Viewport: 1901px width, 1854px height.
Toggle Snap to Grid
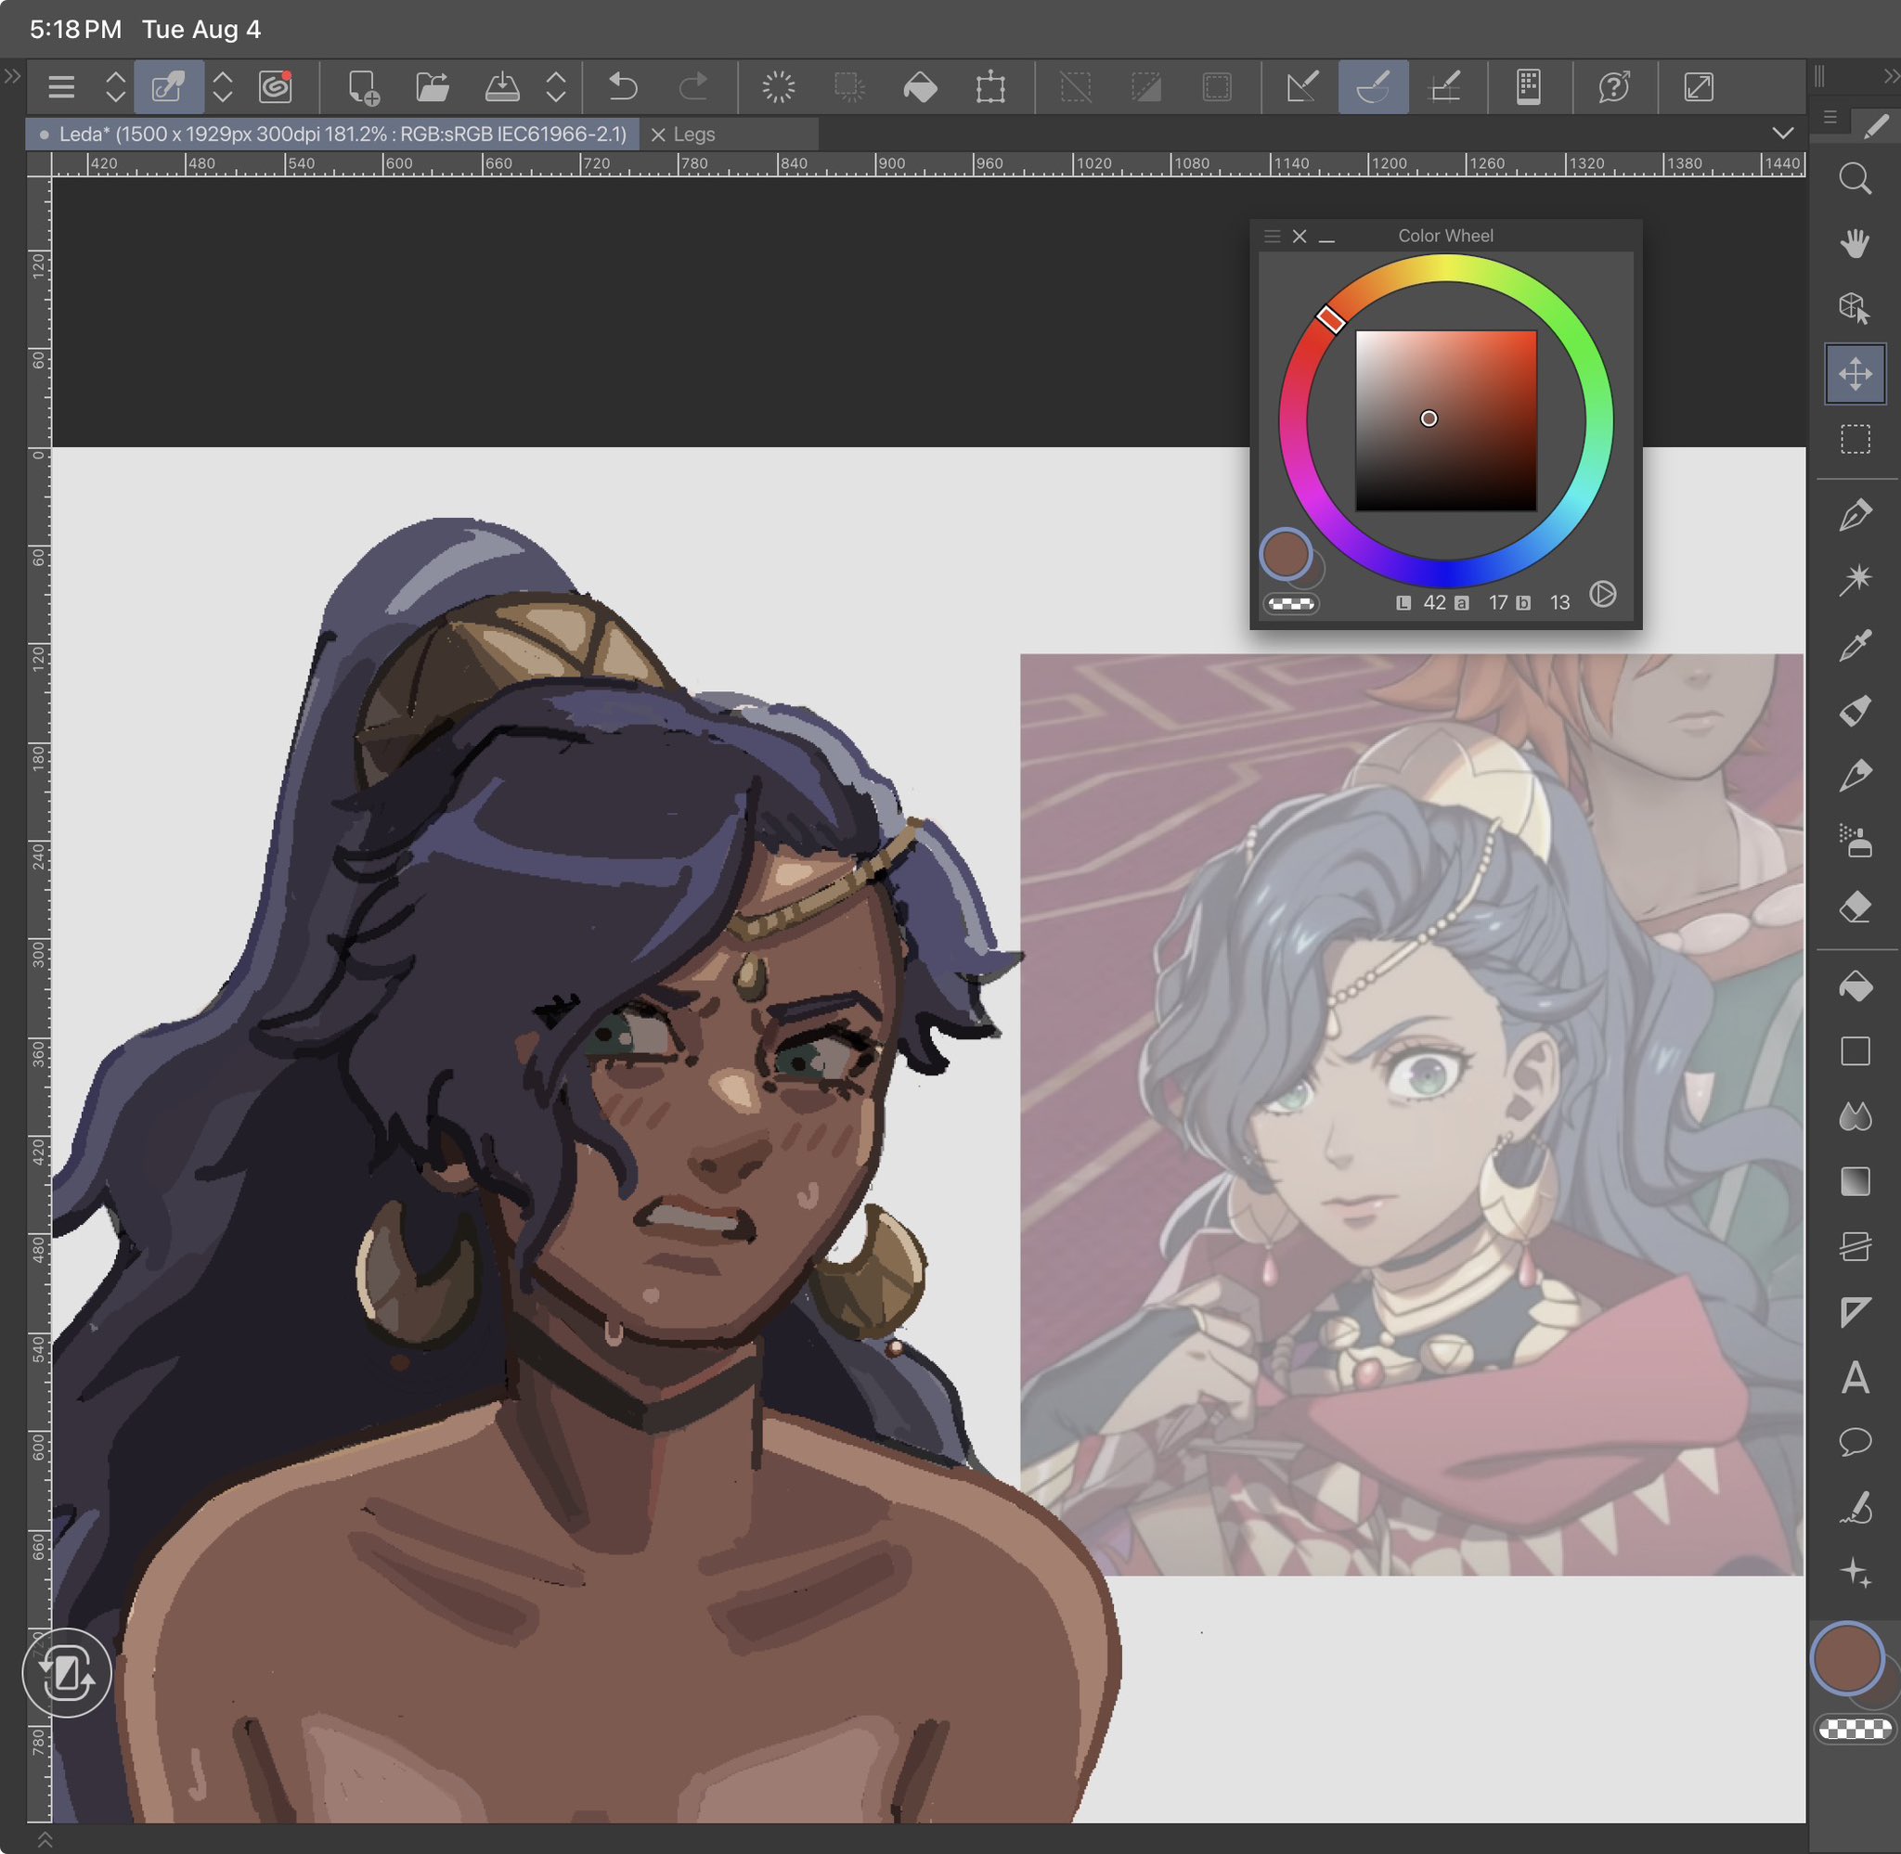(1444, 86)
